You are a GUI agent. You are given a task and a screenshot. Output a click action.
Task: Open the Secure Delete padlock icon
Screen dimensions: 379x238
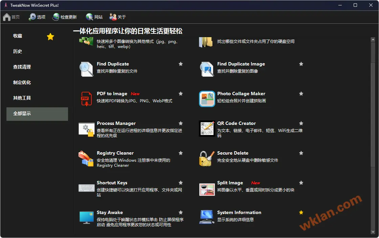(207, 158)
